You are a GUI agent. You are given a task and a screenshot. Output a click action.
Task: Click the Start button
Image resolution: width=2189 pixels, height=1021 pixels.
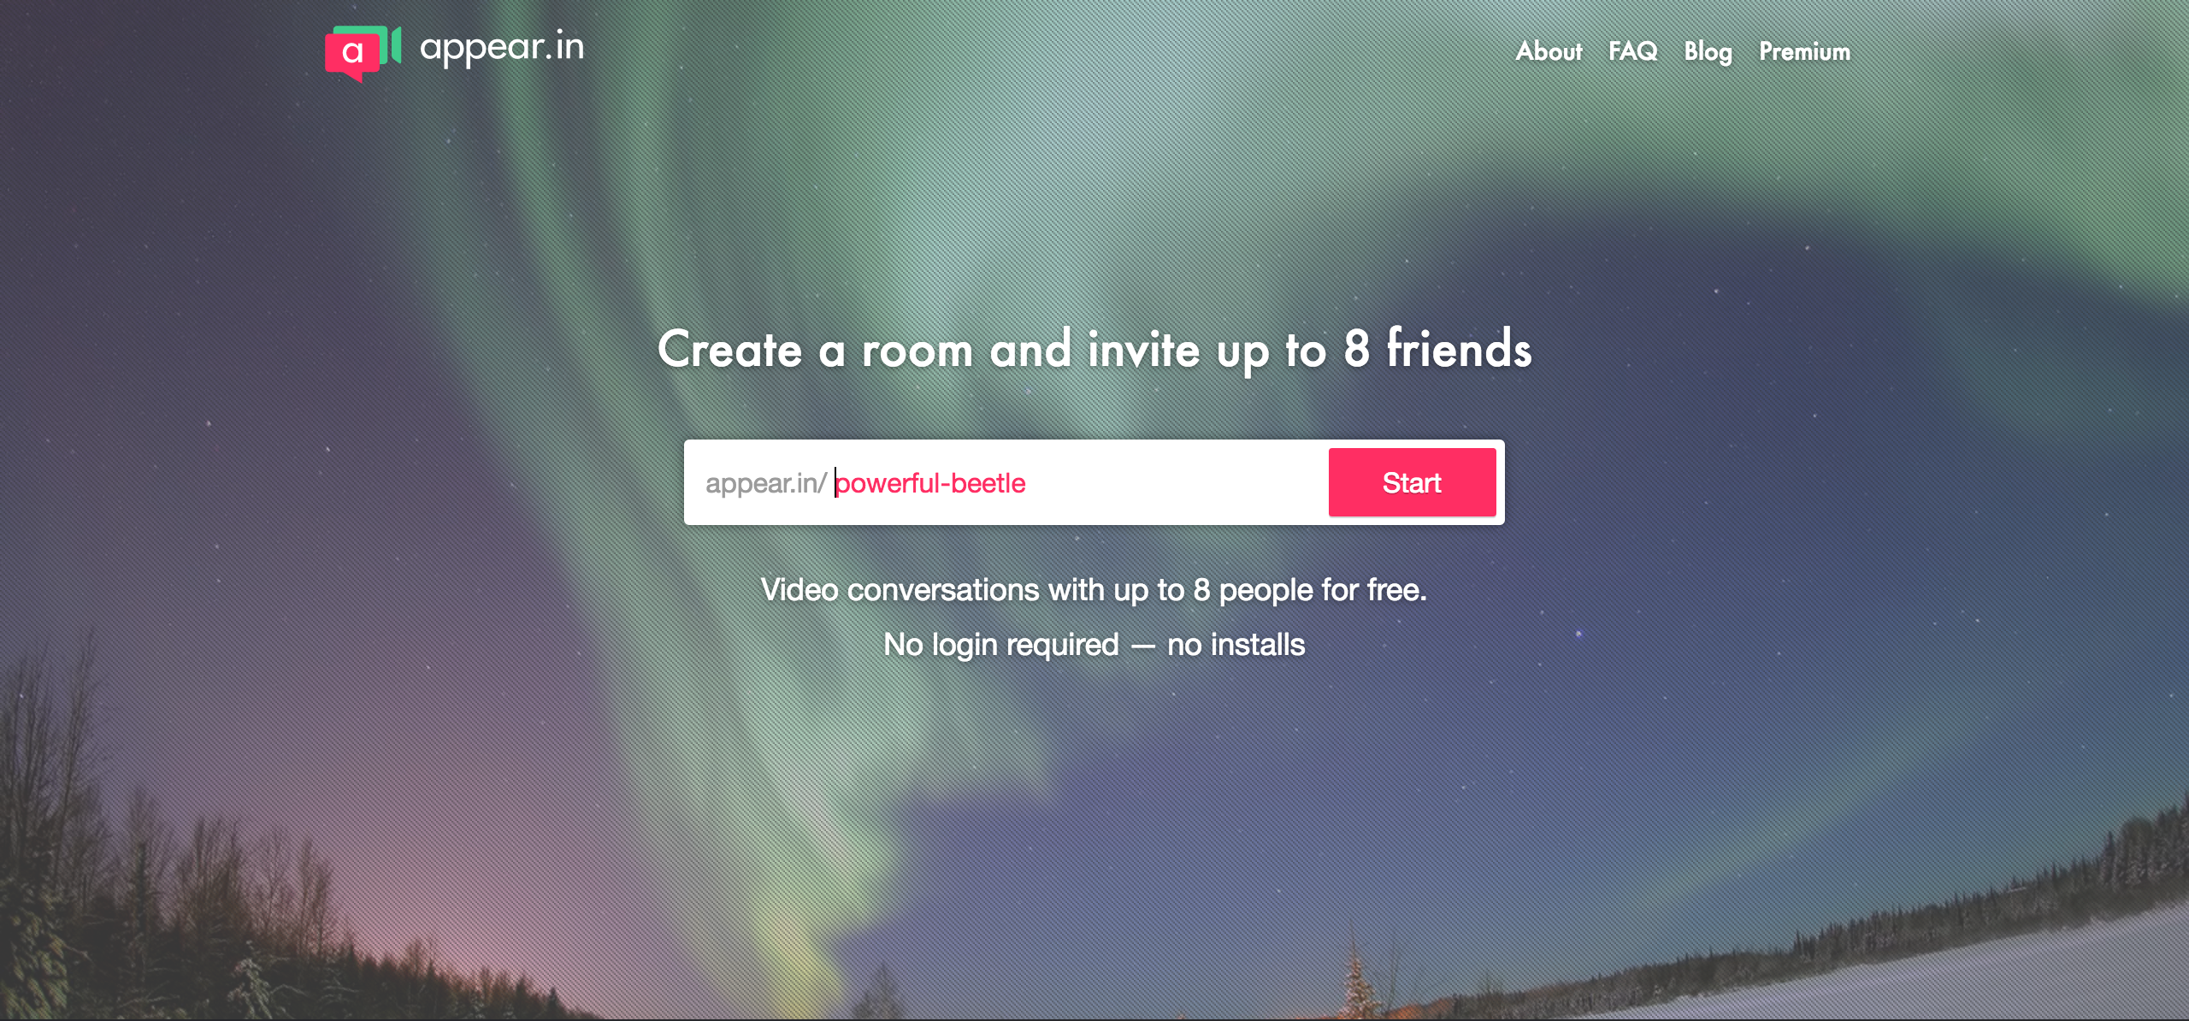click(x=1412, y=482)
